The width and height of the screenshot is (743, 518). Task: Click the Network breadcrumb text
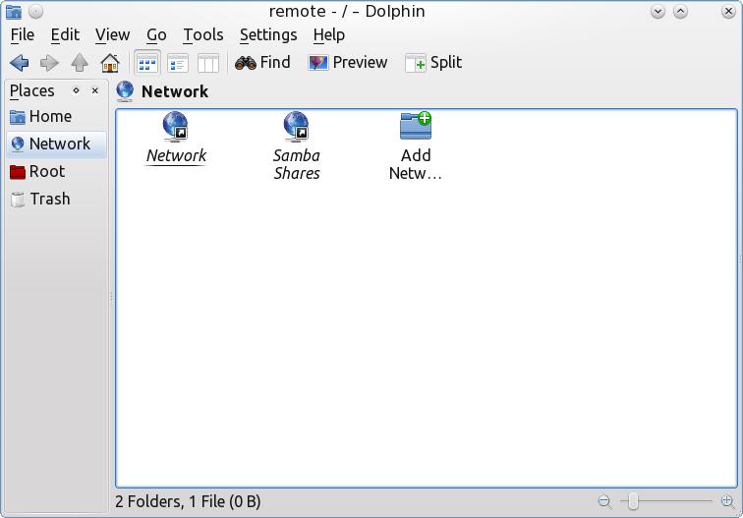pos(175,91)
